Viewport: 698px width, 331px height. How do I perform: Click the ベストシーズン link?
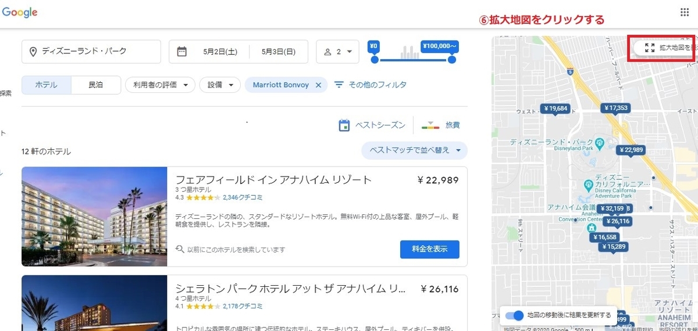(x=380, y=125)
